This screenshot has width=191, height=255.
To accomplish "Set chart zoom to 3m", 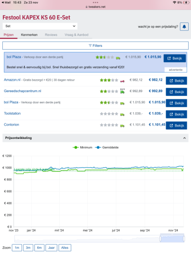I will pyautogui.click(x=28, y=248).
